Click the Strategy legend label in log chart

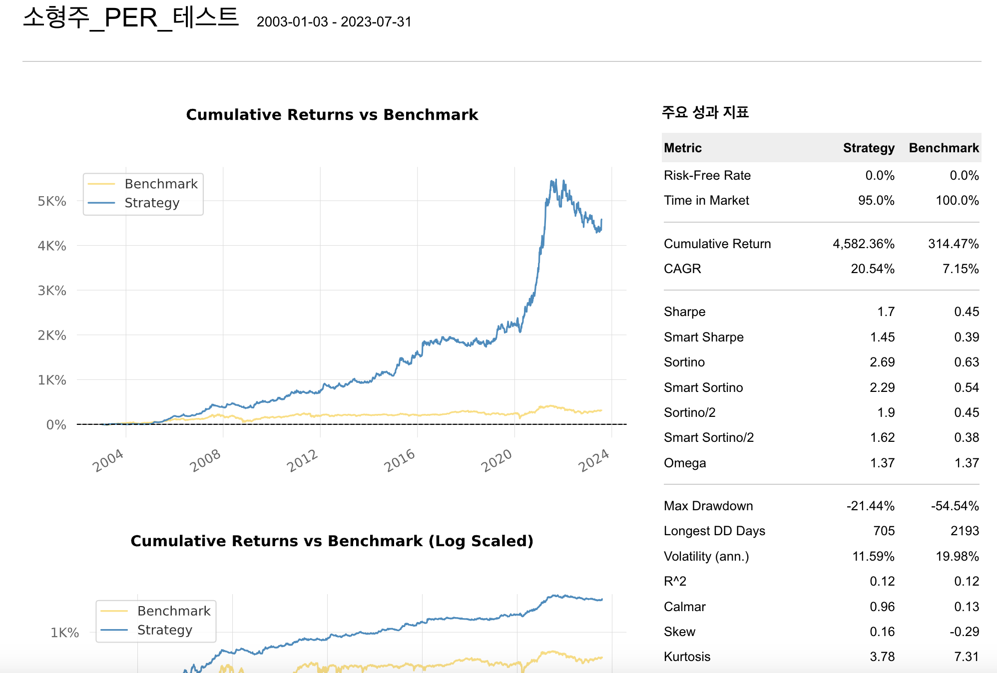coord(164,630)
